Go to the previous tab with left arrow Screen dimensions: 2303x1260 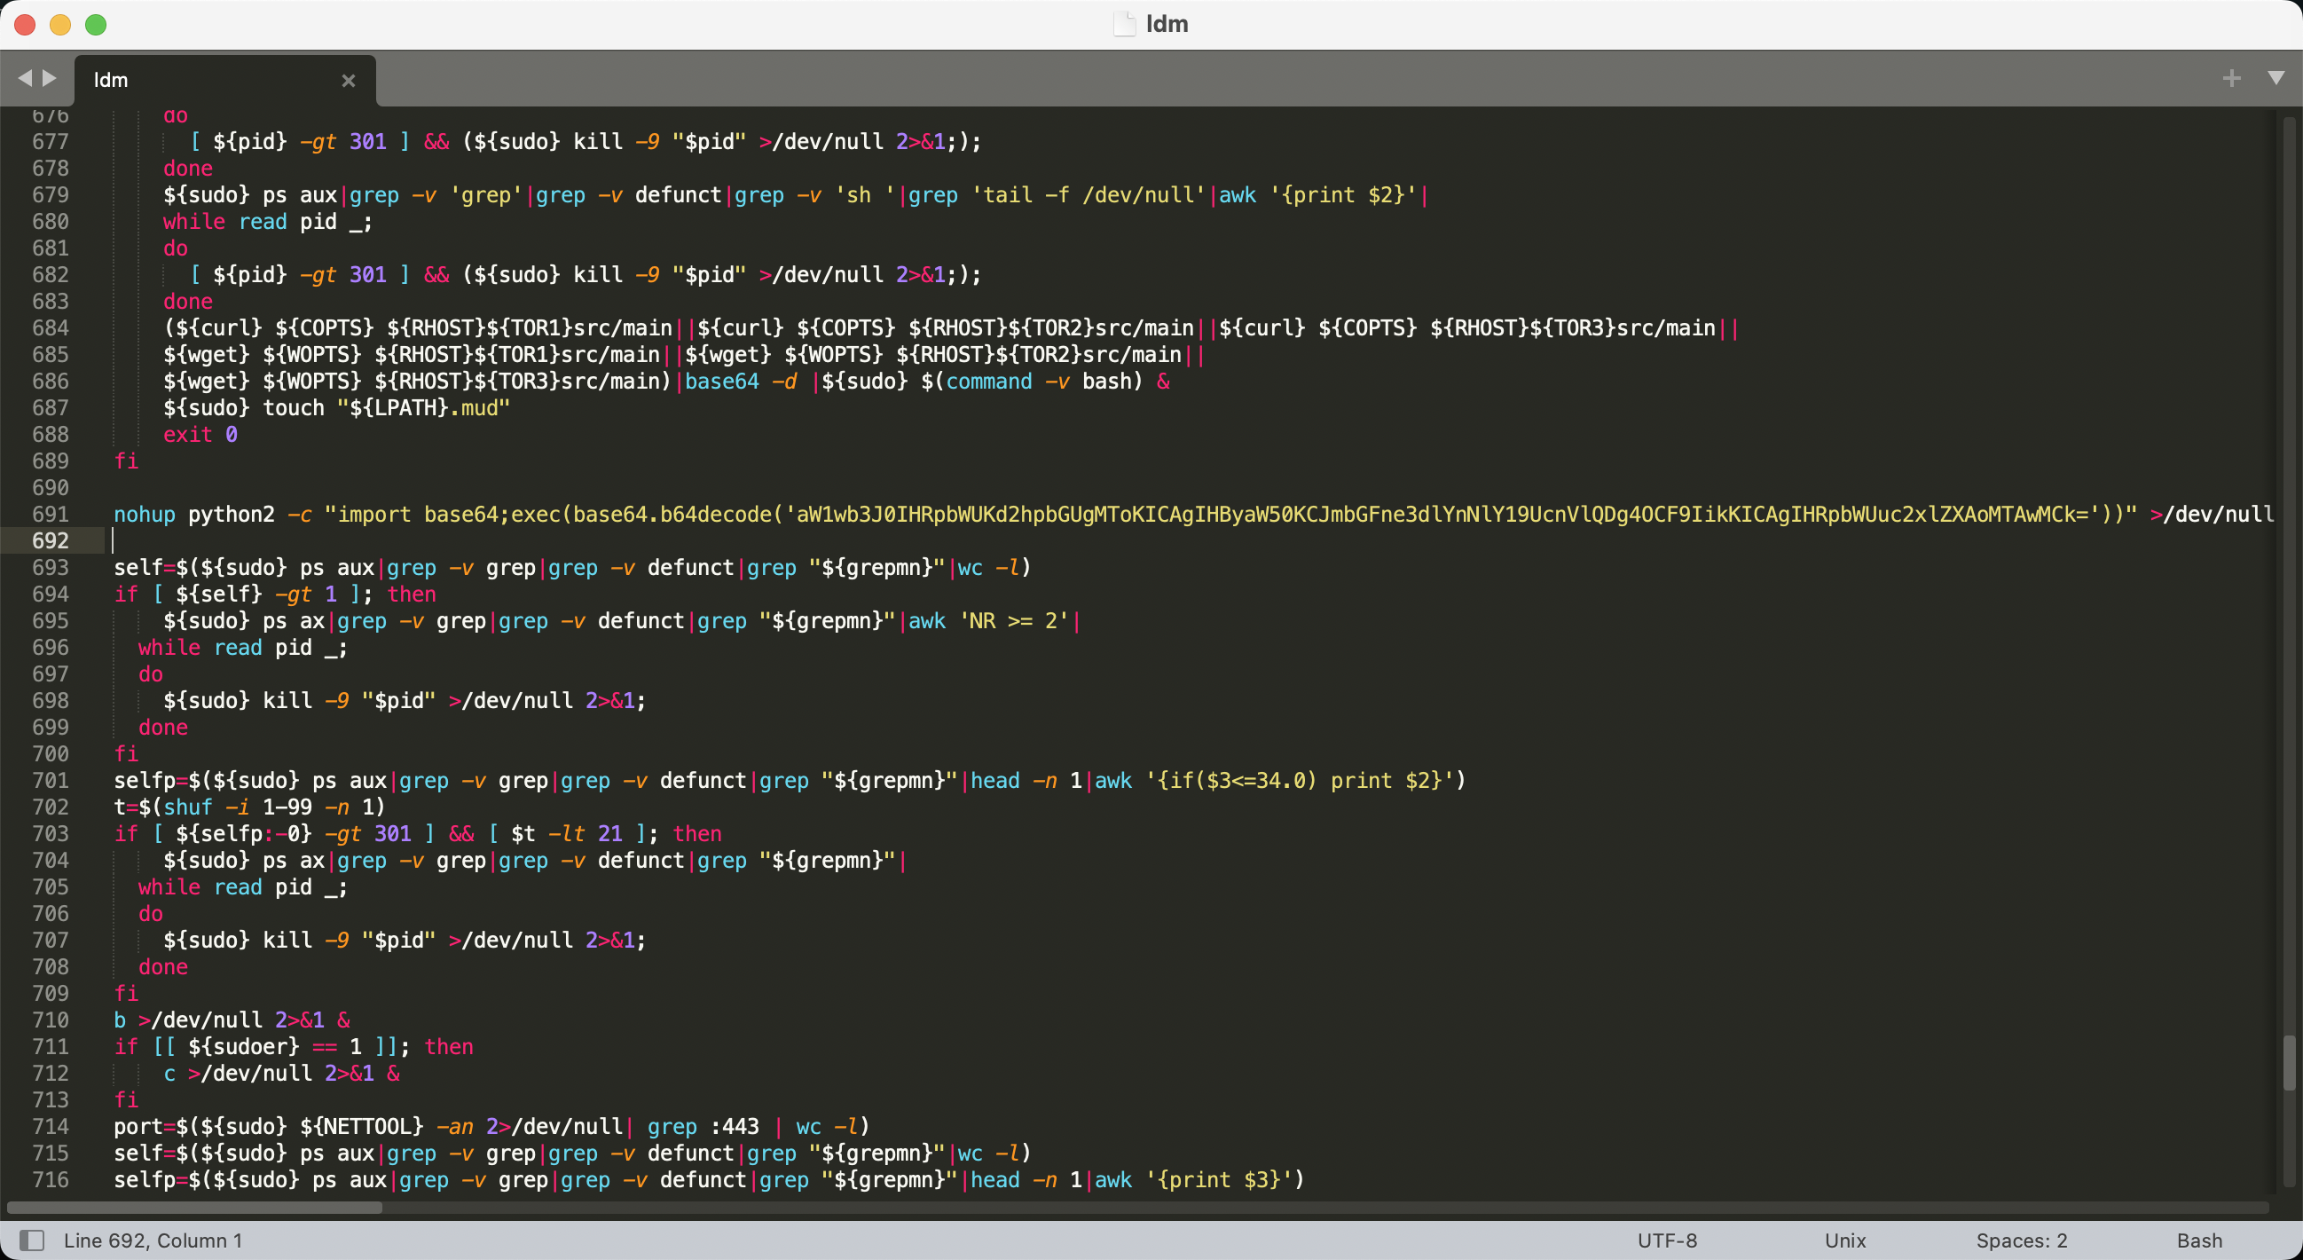coord(24,79)
